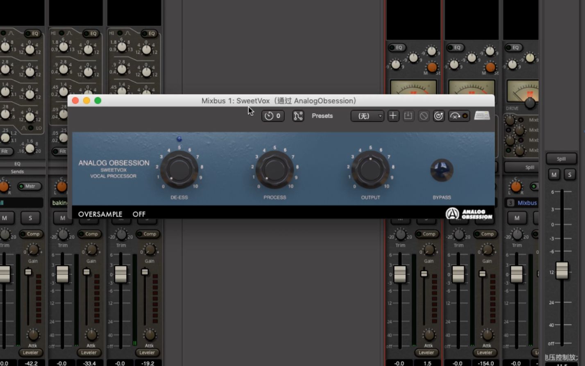Image resolution: width=585 pixels, height=366 pixels.
Task: Click the SweetVox window title bar
Action: point(281,101)
